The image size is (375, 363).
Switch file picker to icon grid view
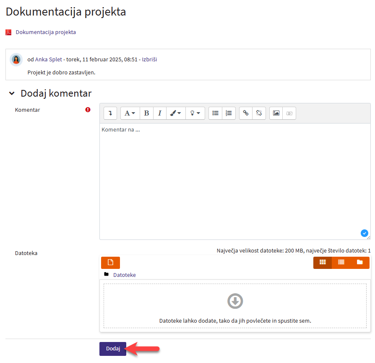(x=323, y=263)
